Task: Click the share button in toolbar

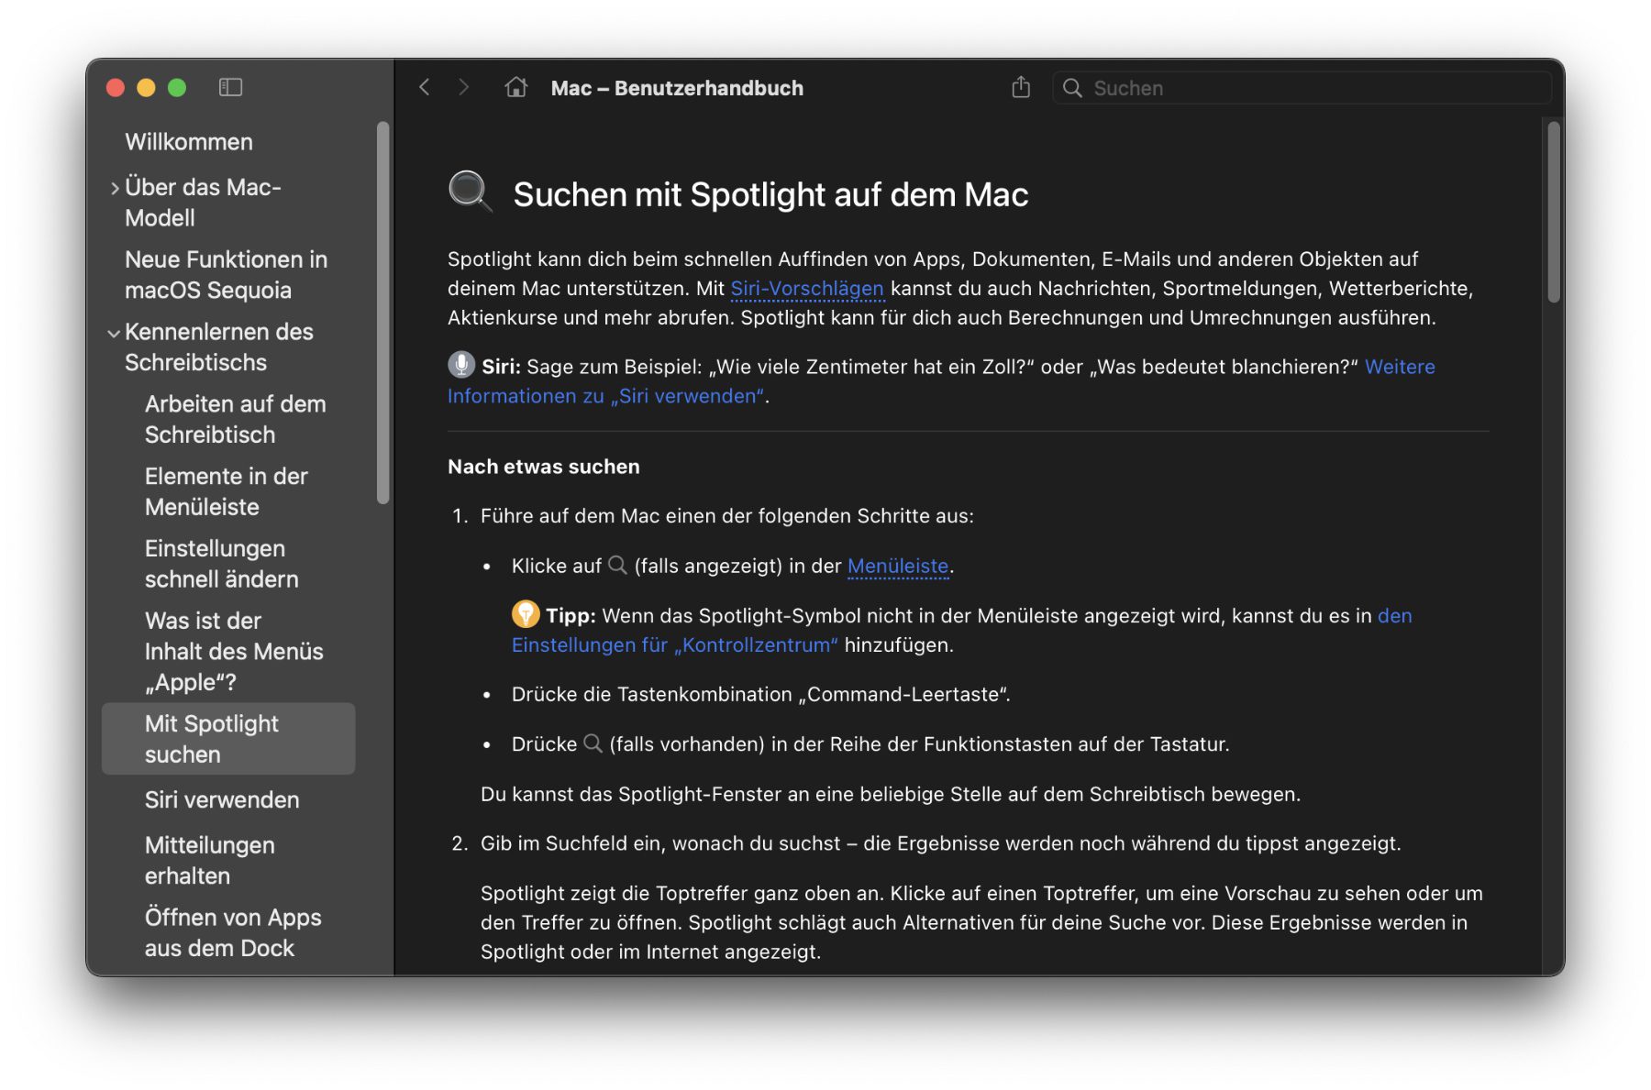Action: pyautogui.click(x=1021, y=87)
